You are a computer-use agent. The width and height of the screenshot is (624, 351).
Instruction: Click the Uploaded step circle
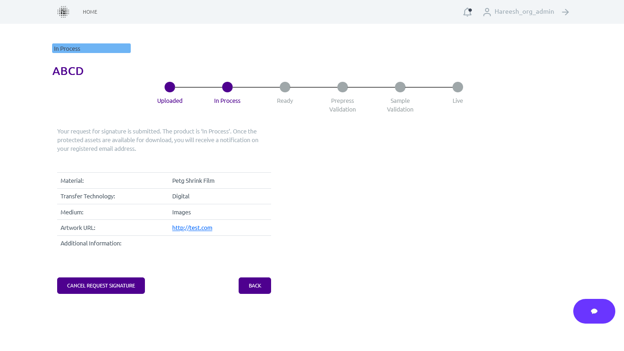click(x=170, y=87)
